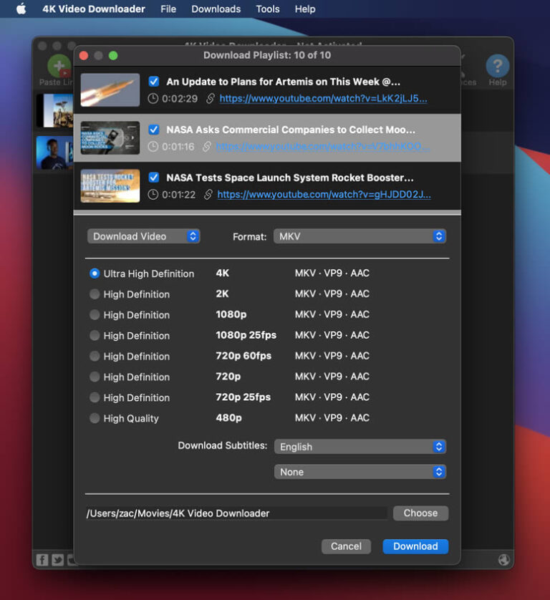
Task: Click the globe icon at bottom right
Action: coord(504,559)
